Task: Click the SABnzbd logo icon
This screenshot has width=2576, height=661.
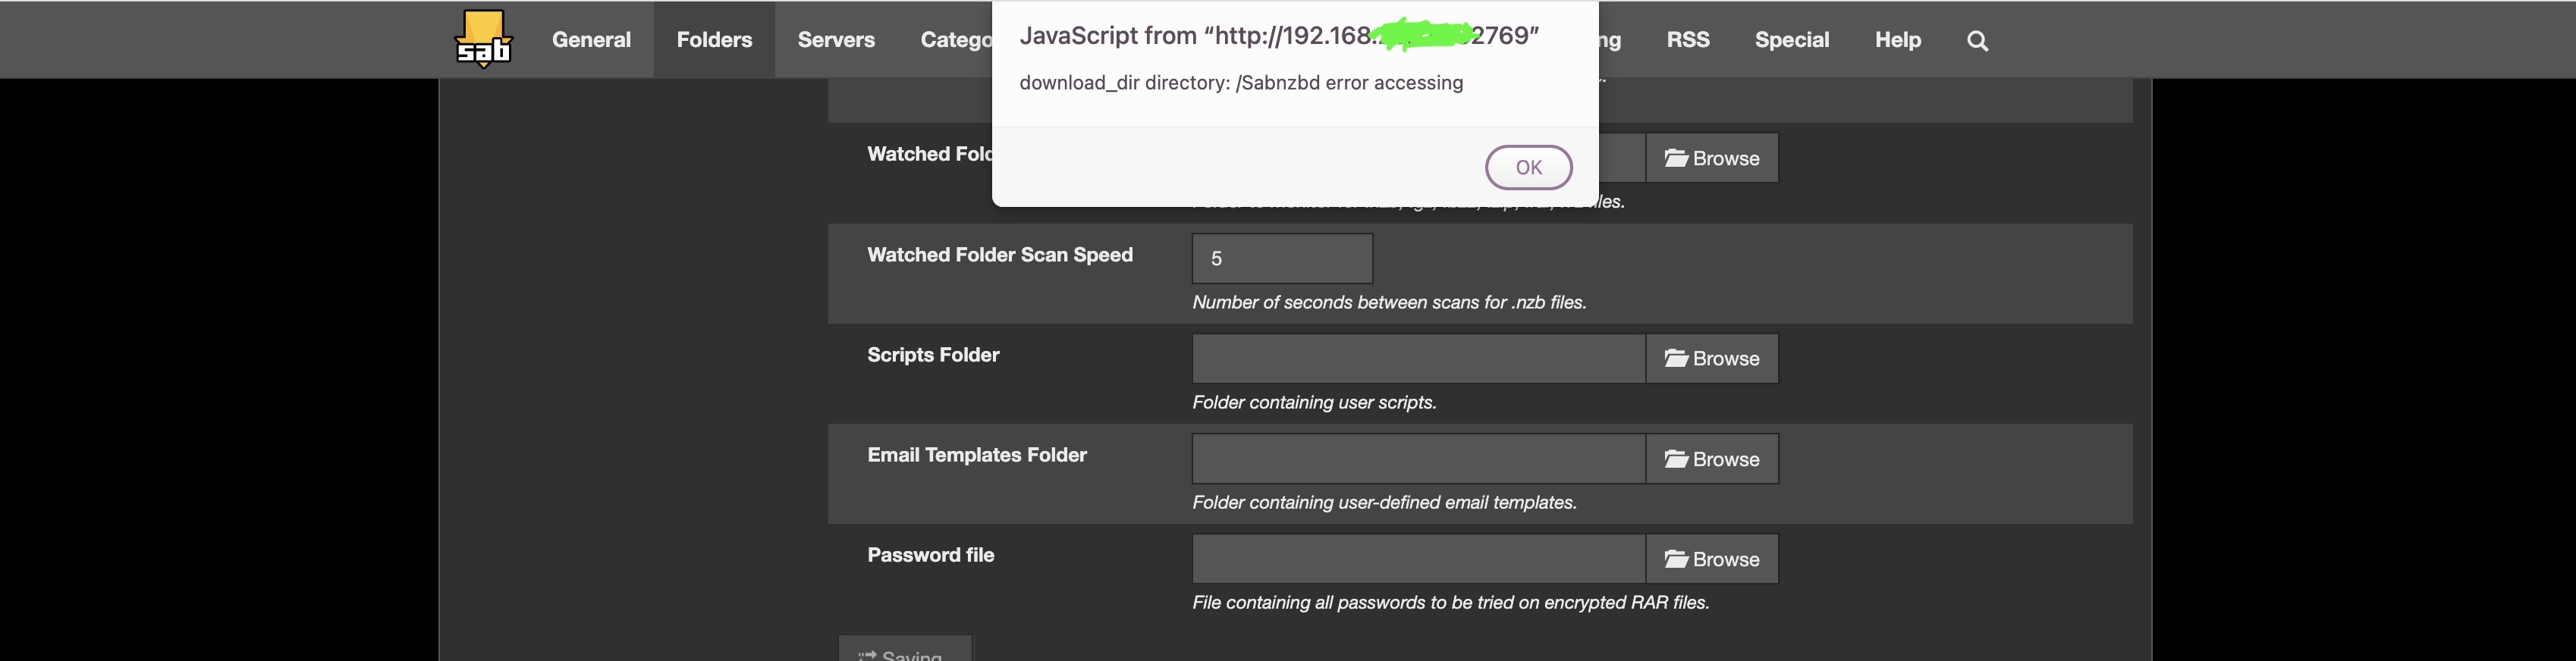Action: (484, 39)
